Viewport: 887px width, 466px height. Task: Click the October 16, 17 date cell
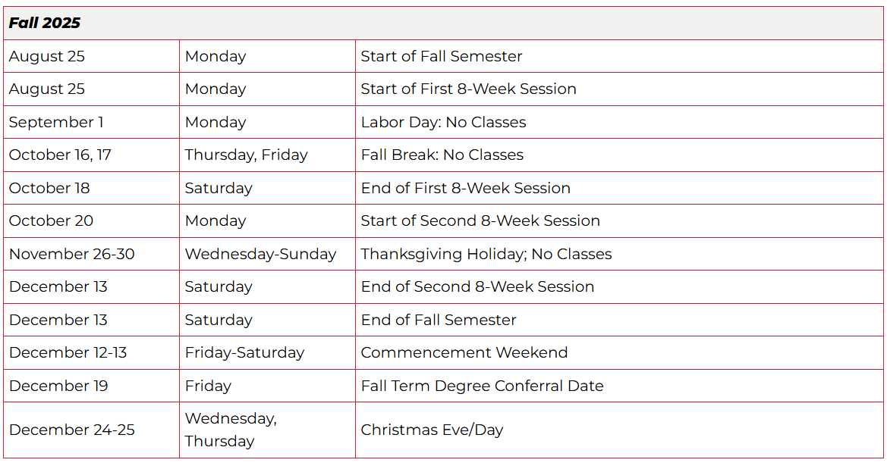point(60,155)
